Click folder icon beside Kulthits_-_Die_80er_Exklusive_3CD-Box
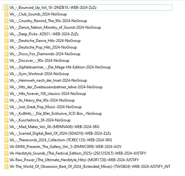 click(x=6, y=114)
